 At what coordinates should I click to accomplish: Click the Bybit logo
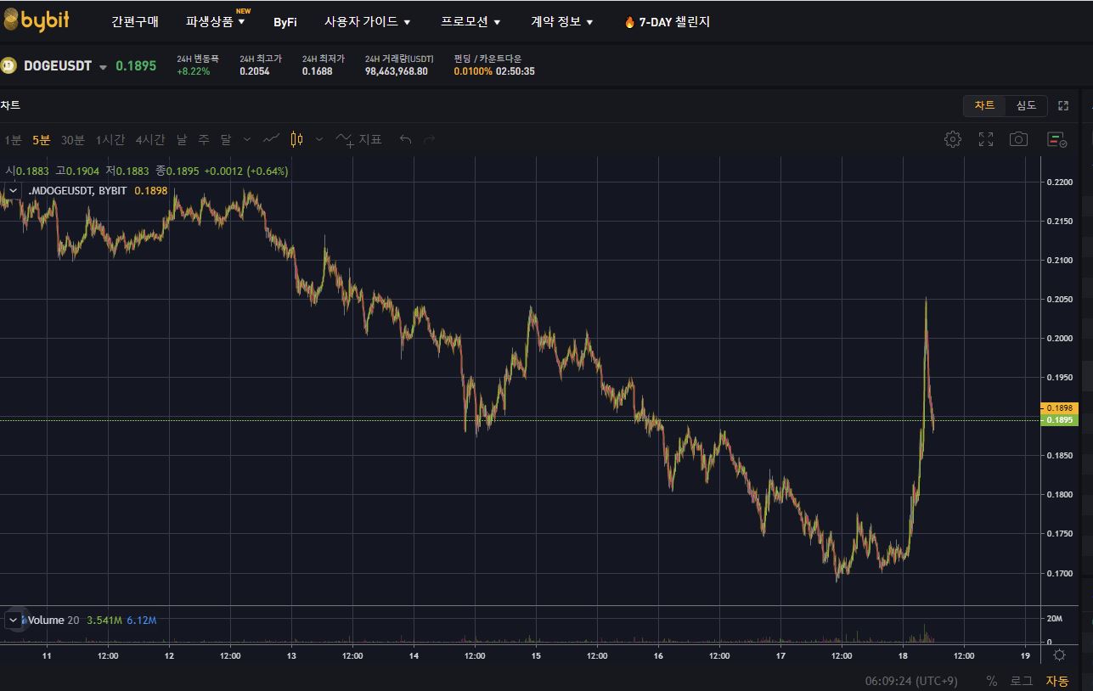point(36,21)
